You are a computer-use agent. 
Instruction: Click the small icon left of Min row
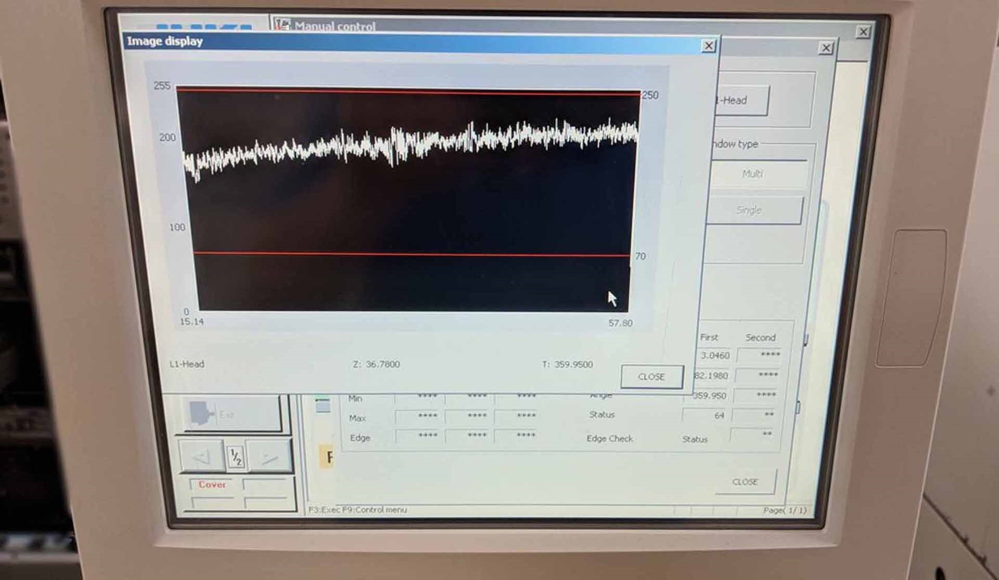[323, 404]
